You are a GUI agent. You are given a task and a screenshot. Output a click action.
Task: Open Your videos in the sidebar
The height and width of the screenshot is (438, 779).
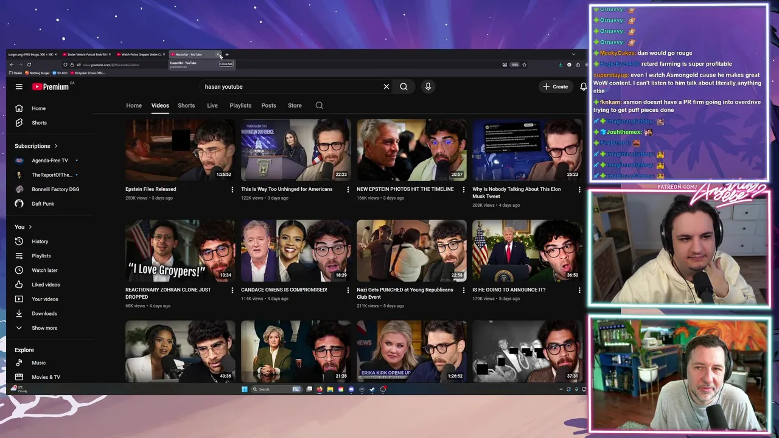(44, 299)
